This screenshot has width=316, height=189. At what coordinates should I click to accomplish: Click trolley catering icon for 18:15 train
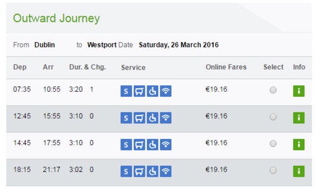point(139,172)
